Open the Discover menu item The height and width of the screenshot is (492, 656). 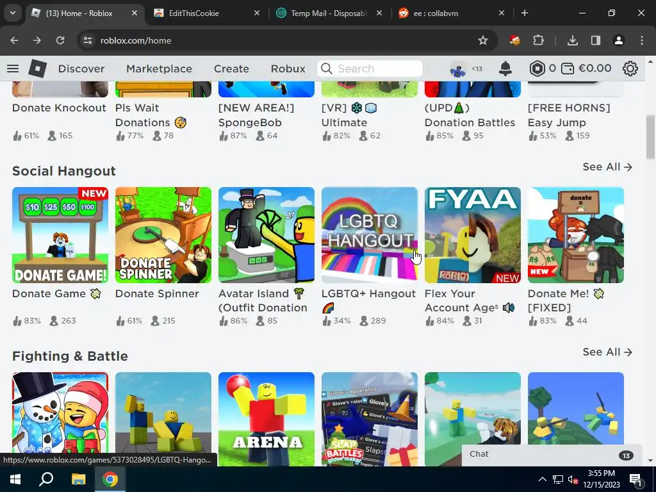[x=81, y=69]
